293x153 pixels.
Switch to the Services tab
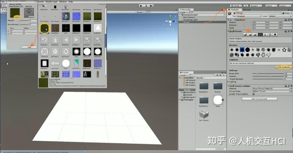[247, 9]
